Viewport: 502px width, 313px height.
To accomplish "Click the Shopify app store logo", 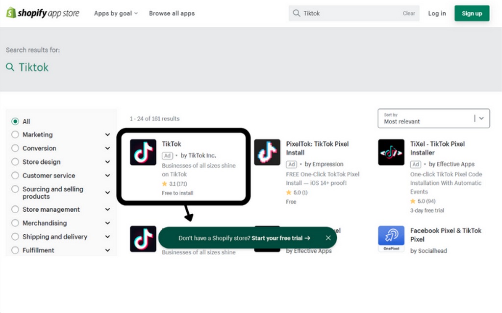I will (x=43, y=13).
